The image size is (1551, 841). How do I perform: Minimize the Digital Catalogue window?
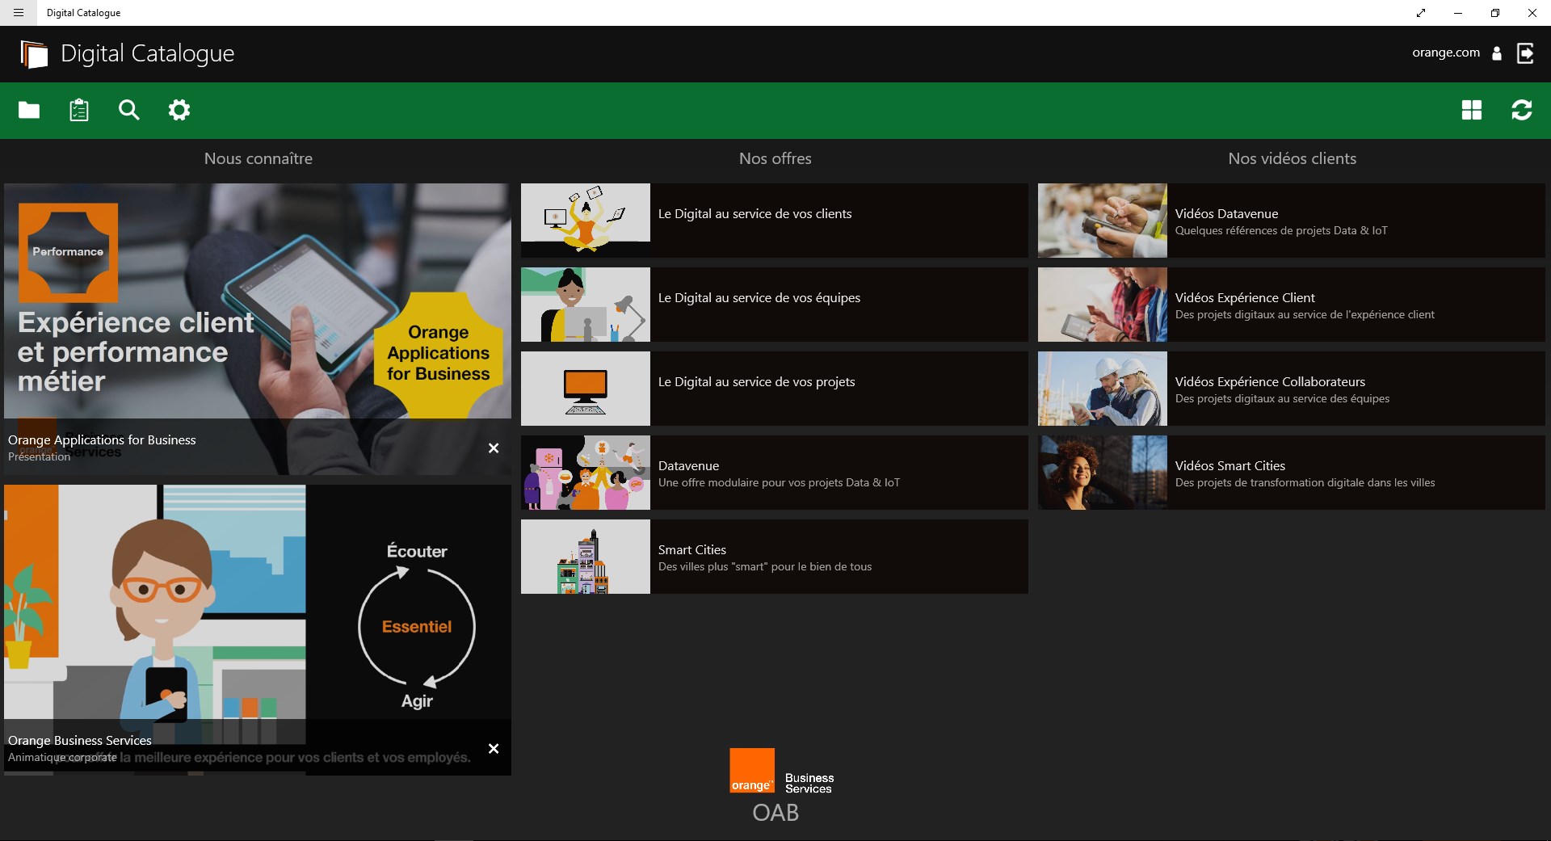[1458, 13]
